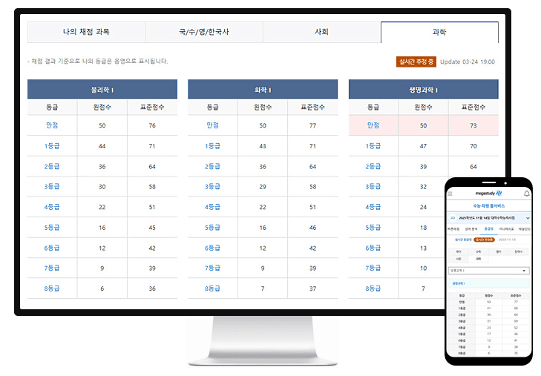Click standard score 37 in 화학Ⅰ 8등급 row
The image size is (541, 376).
click(x=312, y=288)
